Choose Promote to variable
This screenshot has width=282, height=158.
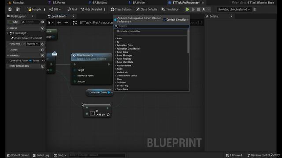tap(128, 31)
